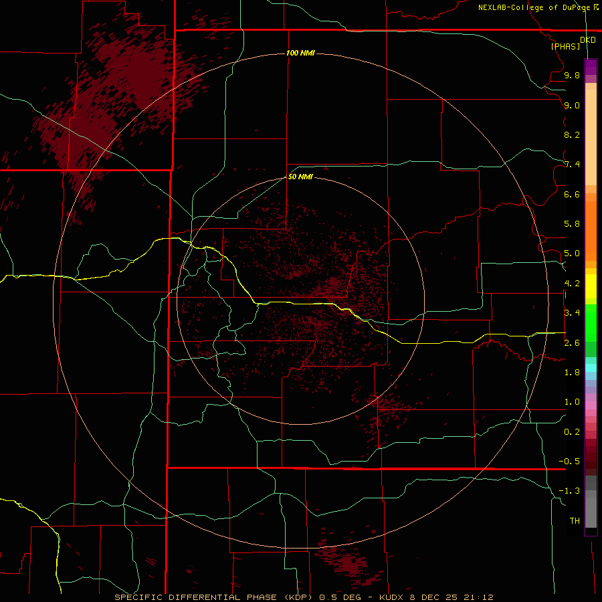
Task: Click the 7.4 legend value
Action: click(572, 165)
